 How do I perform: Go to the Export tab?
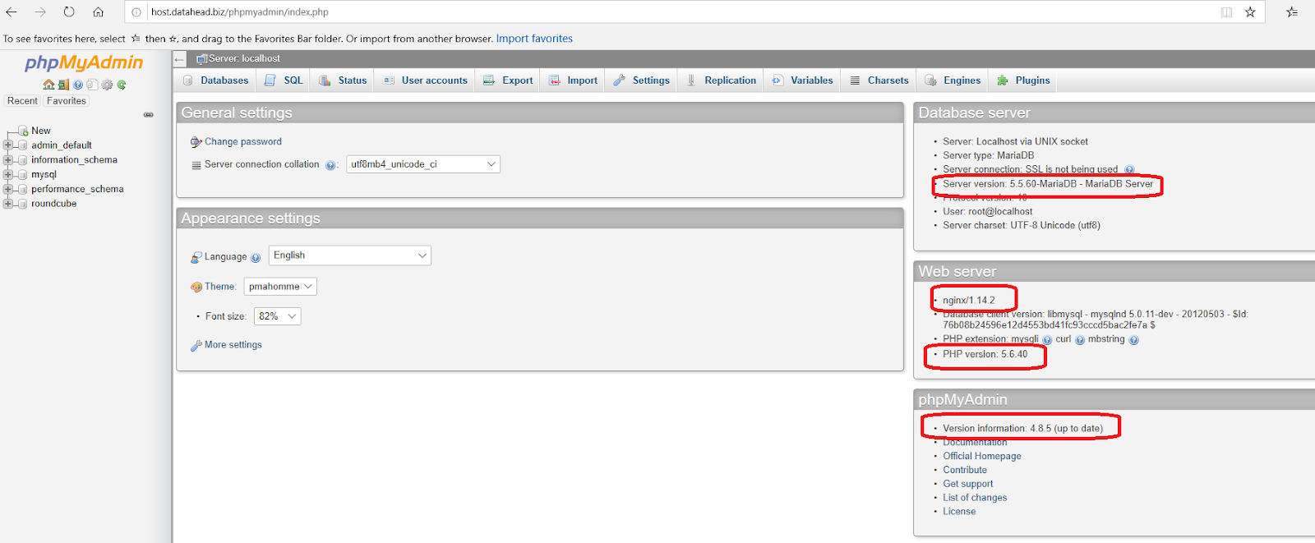click(x=509, y=81)
